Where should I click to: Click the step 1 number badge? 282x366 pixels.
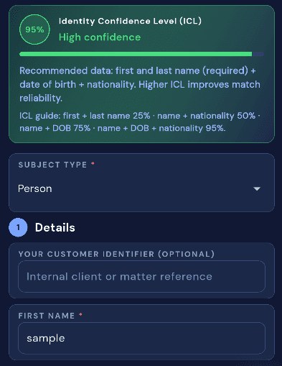click(18, 227)
